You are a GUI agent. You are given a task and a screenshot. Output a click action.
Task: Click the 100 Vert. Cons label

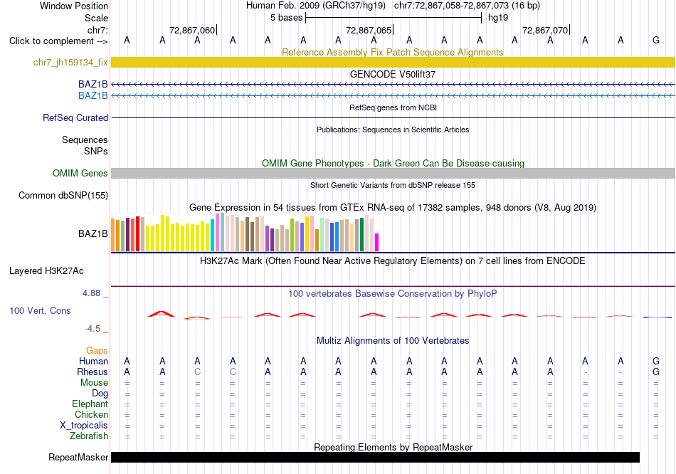tap(40, 310)
